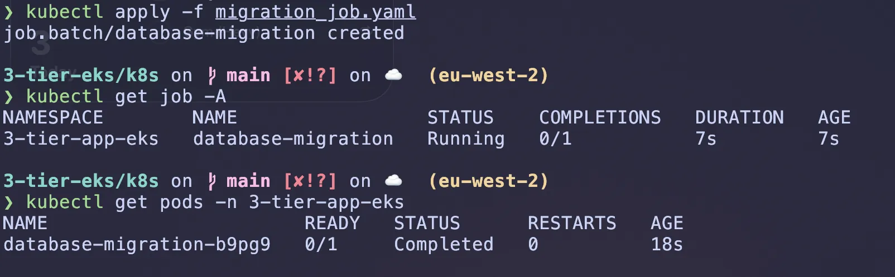The height and width of the screenshot is (277, 895).
Task: Click the RESTARTS column header
Action: [572, 223]
